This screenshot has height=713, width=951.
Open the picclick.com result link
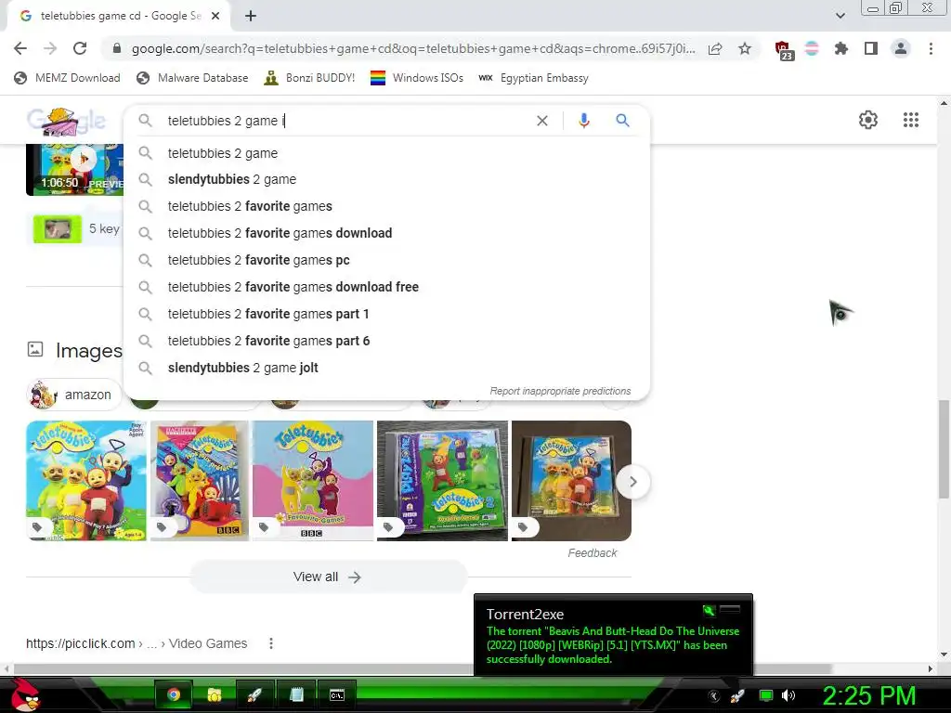137,643
